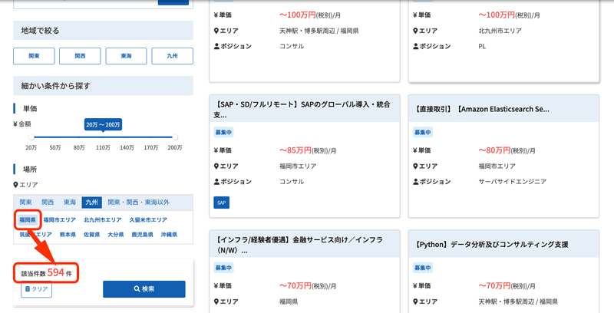Select the 関西 area tab
Viewport: 614px width, 313px height.
pos(48,203)
